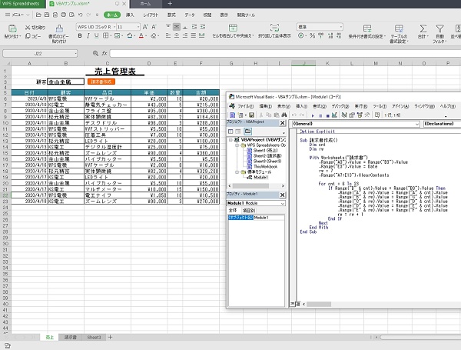Click the Wrap Text icon
Viewport: 461px width, 350px height.
274,28
